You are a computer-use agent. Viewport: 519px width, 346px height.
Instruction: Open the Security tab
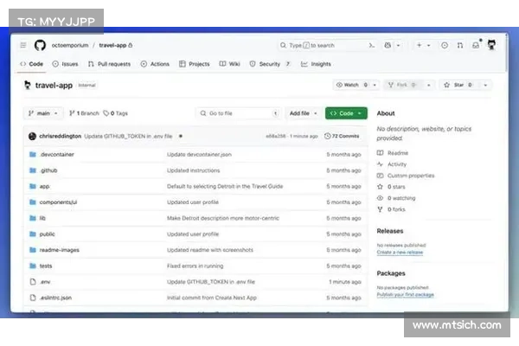point(270,64)
